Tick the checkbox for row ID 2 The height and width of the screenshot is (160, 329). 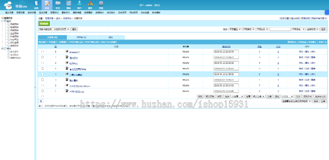point(43,85)
